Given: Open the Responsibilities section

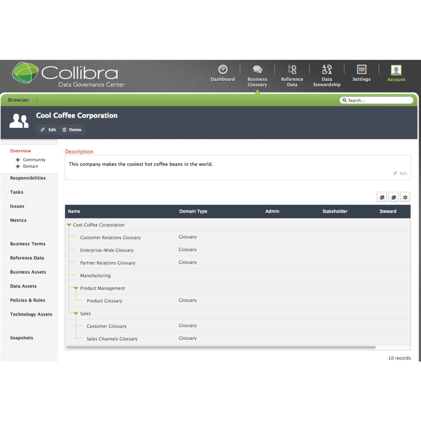Looking at the screenshot, I should [x=28, y=178].
